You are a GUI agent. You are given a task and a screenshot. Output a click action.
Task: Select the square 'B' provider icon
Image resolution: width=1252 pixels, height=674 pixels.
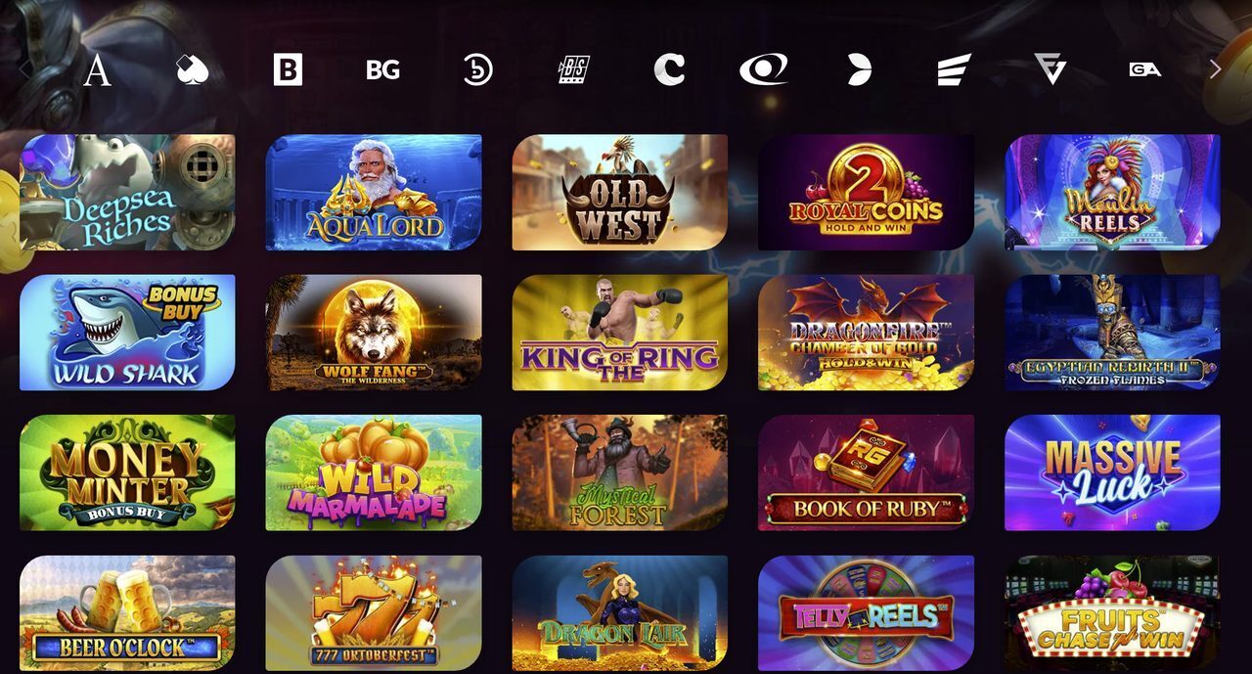tap(288, 69)
